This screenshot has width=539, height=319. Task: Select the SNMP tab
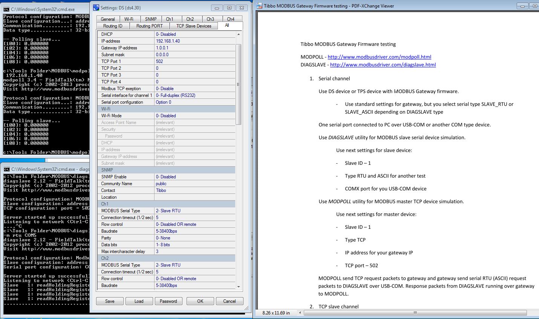[x=151, y=19]
